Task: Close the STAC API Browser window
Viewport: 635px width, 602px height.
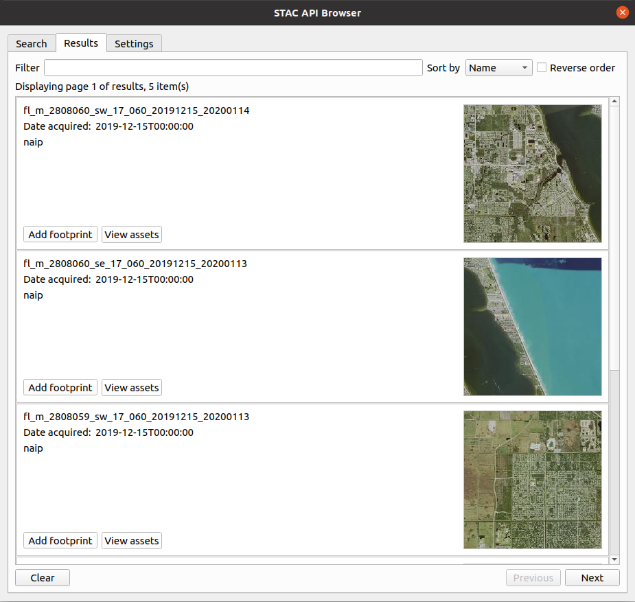Action: (x=622, y=12)
